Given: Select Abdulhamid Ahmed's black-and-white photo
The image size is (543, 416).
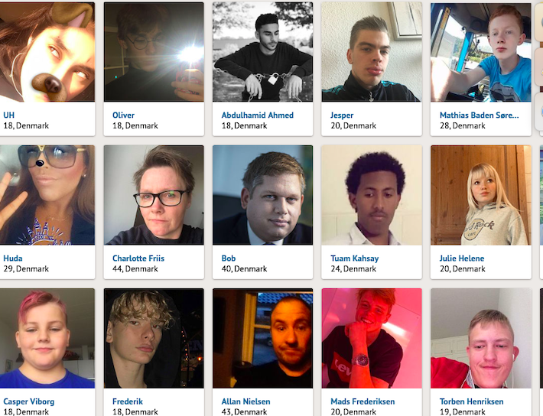Looking at the screenshot, I should (262, 52).
